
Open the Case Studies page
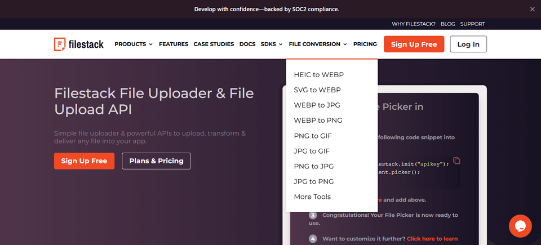[x=214, y=44]
